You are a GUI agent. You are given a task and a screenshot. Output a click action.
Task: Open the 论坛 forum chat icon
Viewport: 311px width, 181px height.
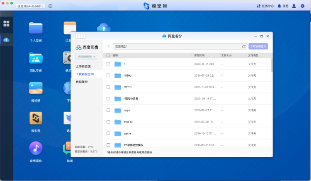click(67, 148)
